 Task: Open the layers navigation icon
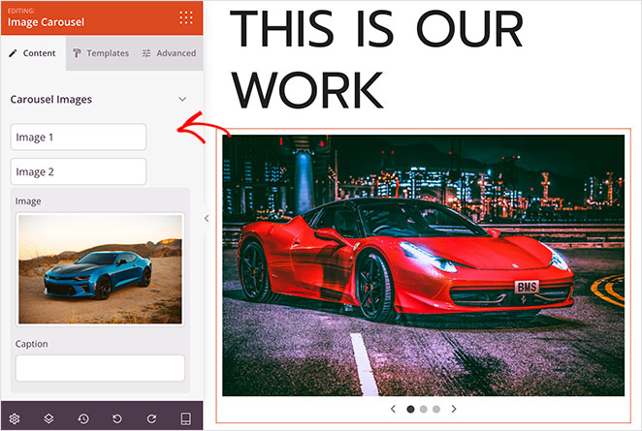[48, 418]
